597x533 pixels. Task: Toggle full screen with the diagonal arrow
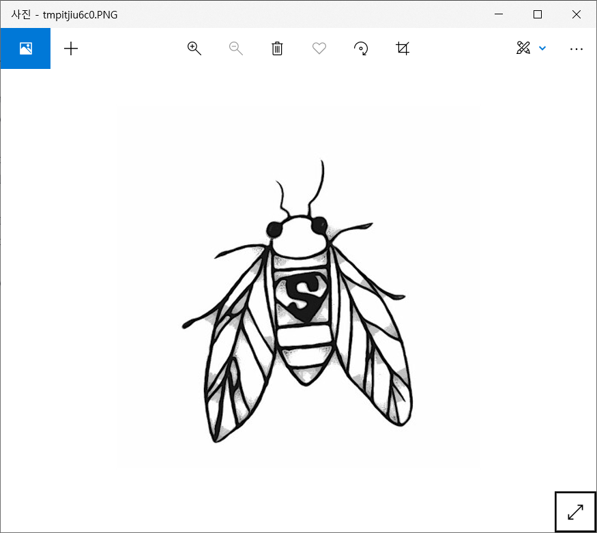(575, 512)
